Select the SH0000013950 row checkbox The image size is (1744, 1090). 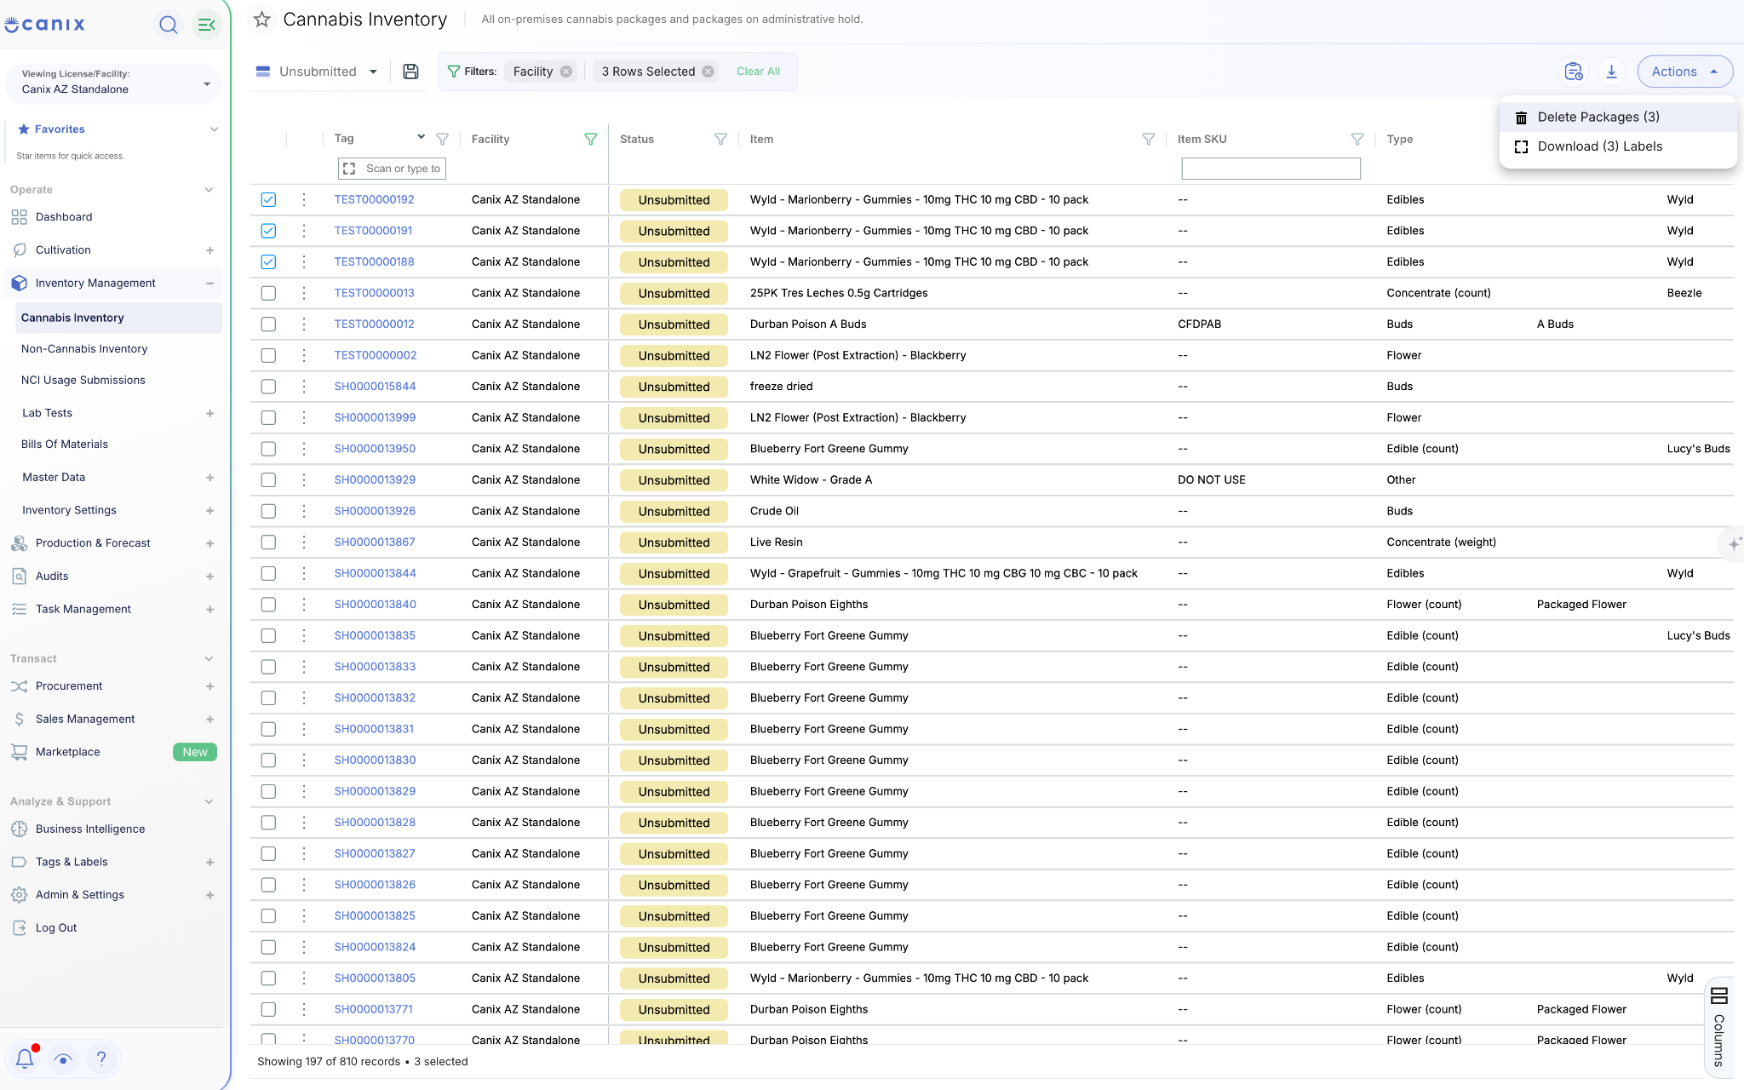[x=268, y=449]
